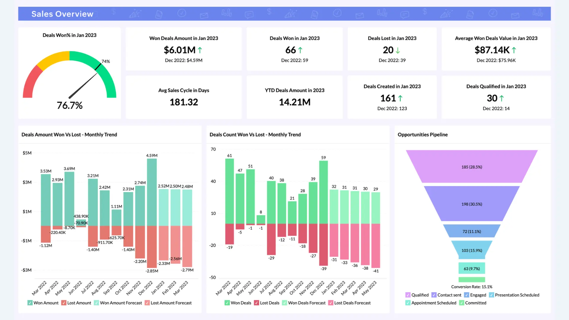The height and width of the screenshot is (320, 569).
Task: Click the 4.59M won amount bar
Action: pos(152,192)
